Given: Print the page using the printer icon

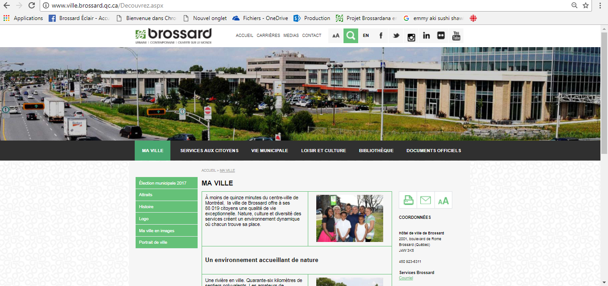Looking at the screenshot, I should point(407,200).
